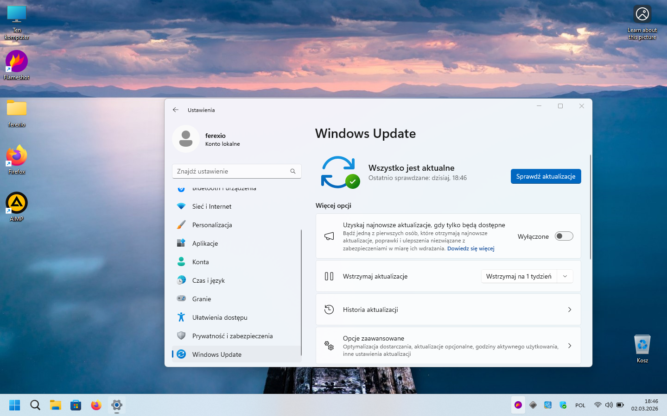Image resolution: width=667 pixels, height=416 pixels.
Task: Click the search magnifier in Znajdź ustawienie
Action: (292, 171)
